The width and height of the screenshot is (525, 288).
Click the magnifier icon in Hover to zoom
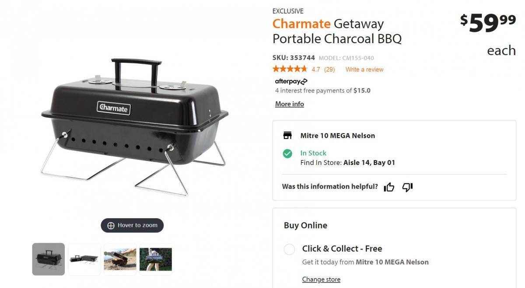[x=111, y=226]
